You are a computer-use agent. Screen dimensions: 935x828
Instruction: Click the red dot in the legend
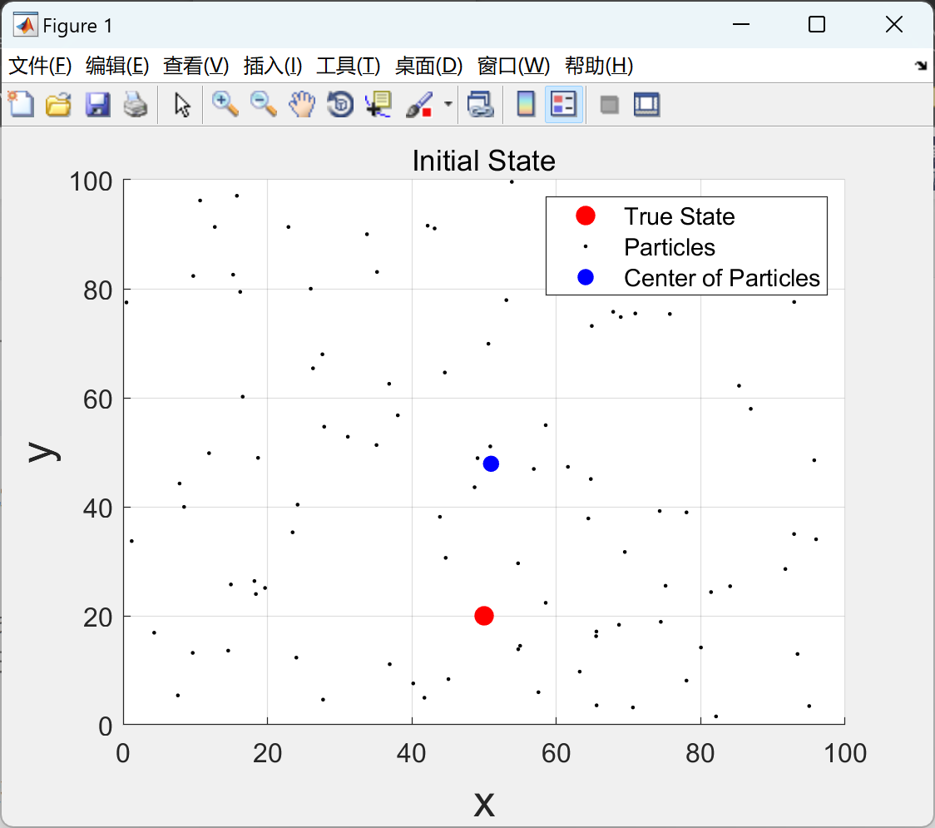point(586,216)
